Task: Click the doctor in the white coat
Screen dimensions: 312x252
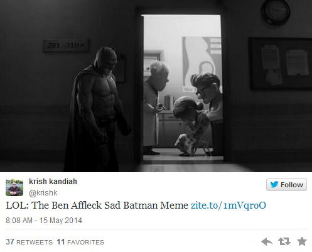Action: (x=155, y=108)
